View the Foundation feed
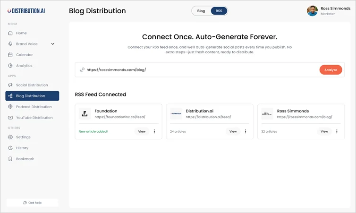This screenshot has height=213, width=356. pyautogui.click(x=142, y=131)
